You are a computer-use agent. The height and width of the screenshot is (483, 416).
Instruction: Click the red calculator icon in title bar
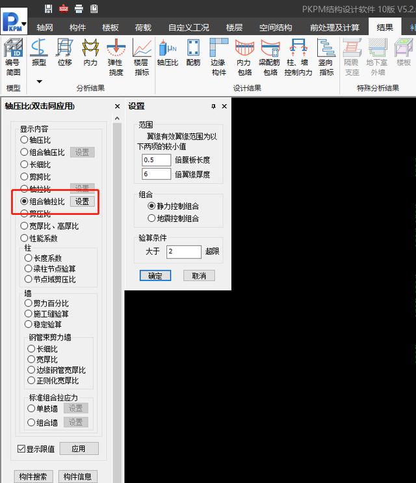[64, 8]
